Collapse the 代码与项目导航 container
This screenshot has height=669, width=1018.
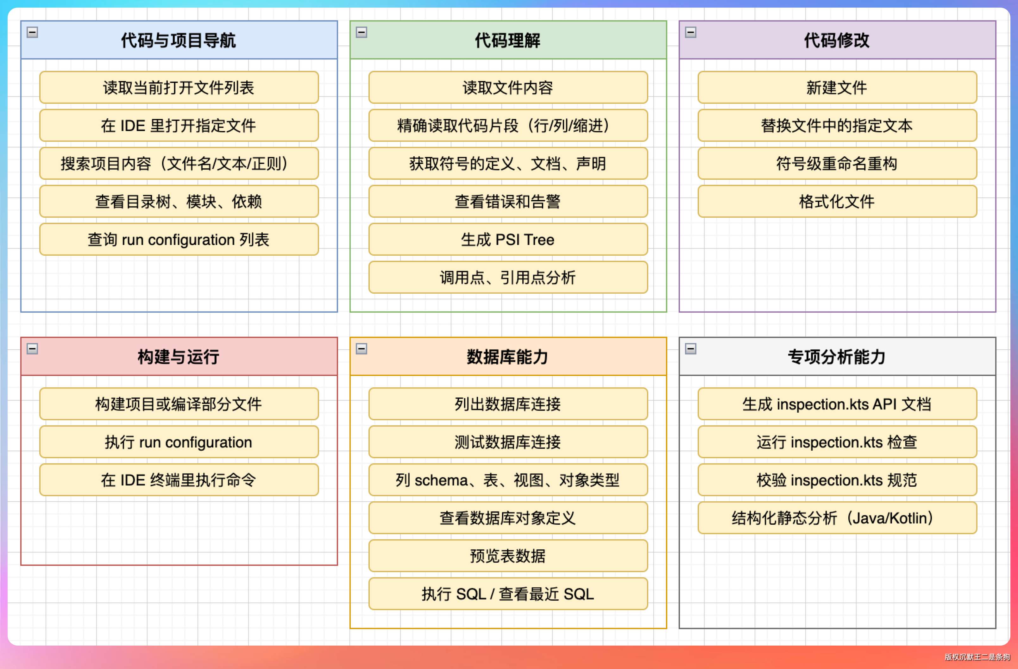[x=33, y=33]
